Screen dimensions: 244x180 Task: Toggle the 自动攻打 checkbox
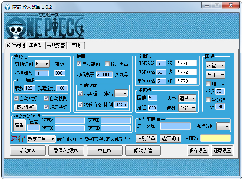16,98
